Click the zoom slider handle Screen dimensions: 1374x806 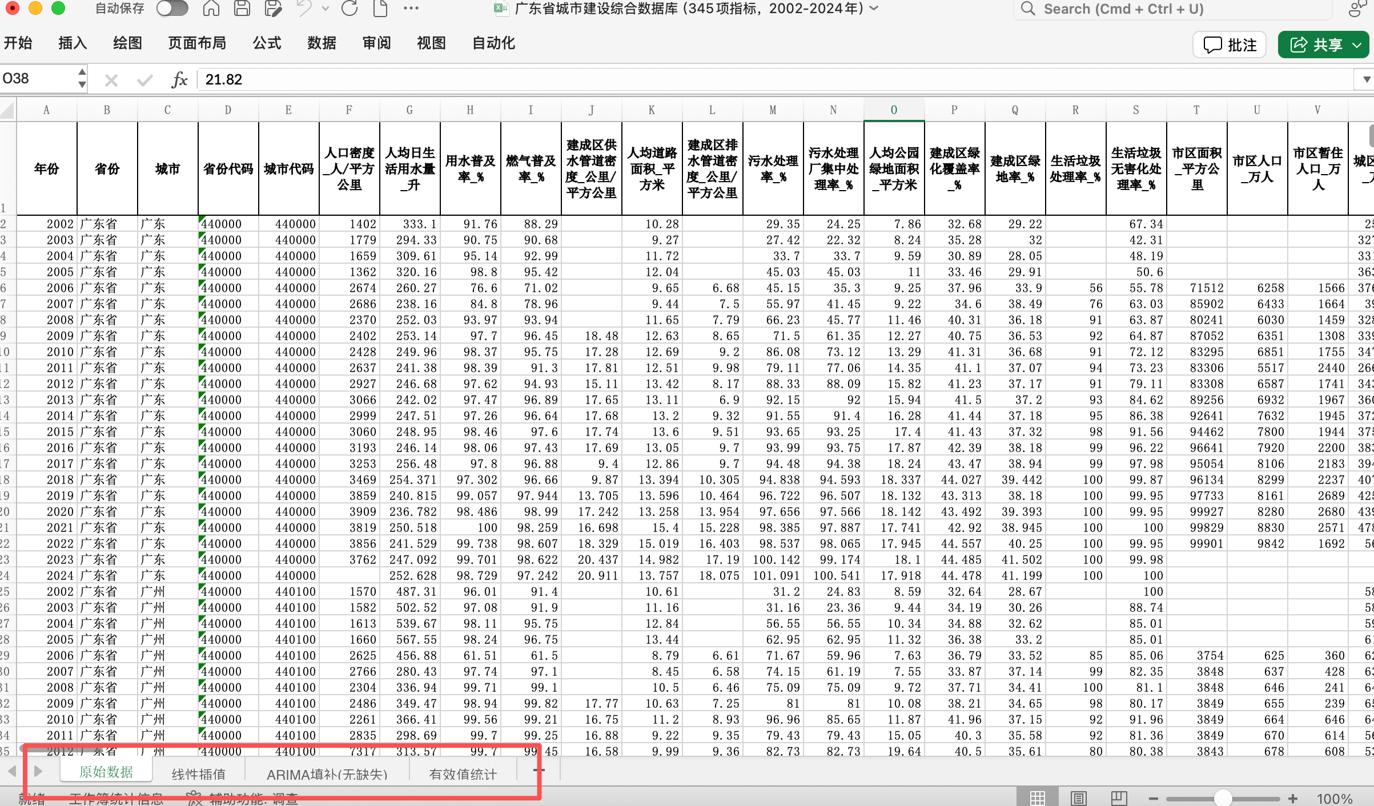[x=1223, y=798]
